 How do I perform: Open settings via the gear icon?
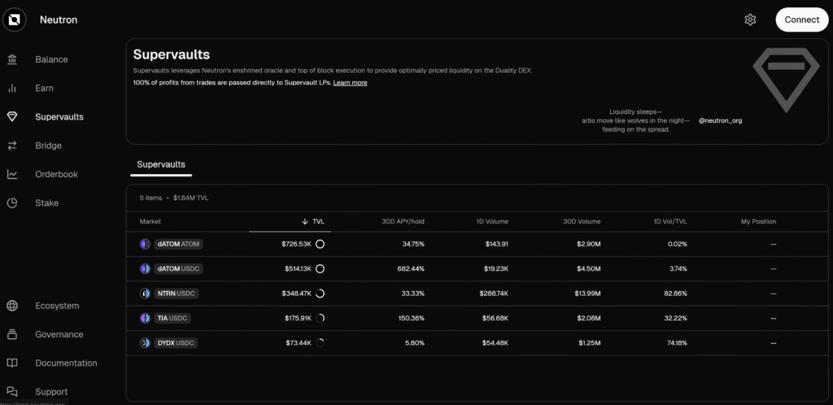point(750,20)
